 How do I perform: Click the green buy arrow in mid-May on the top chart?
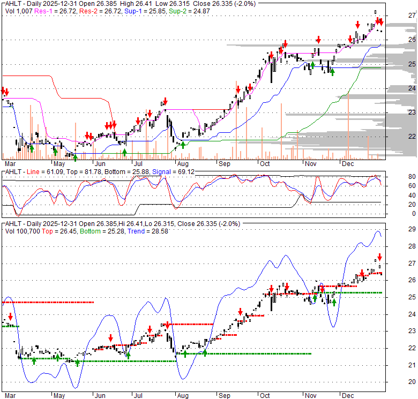pyautogui.click(x=75, y=156)
